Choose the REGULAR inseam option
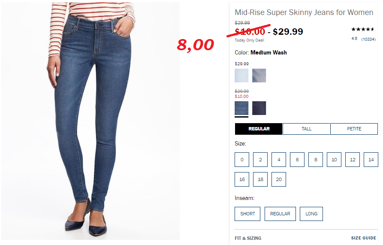 tap(280, 214)
